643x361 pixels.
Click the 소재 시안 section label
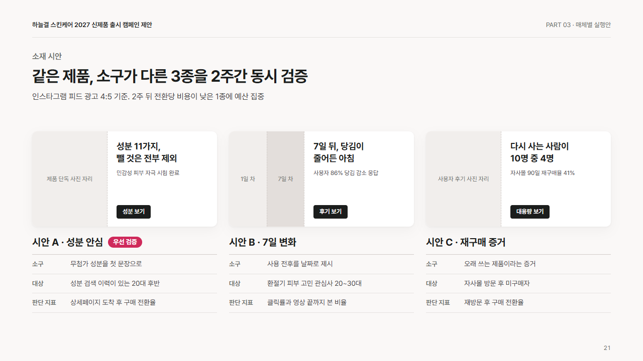coord(47,56)
